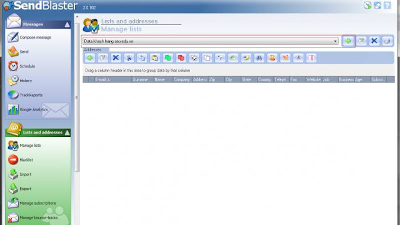Click the paste clipboard icon
This screenshot has height=225, width=400.
coord(155,58)
